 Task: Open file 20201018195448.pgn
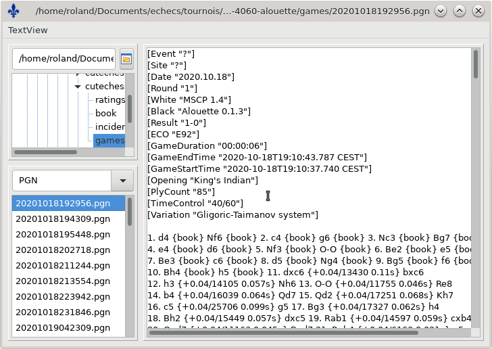[x=62, y=235]
